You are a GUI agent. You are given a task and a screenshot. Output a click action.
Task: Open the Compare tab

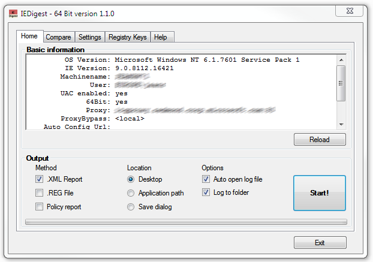coord(58,37)
